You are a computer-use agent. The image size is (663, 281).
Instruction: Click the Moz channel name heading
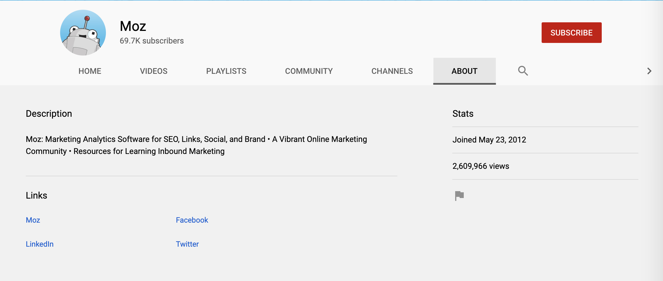133,26
